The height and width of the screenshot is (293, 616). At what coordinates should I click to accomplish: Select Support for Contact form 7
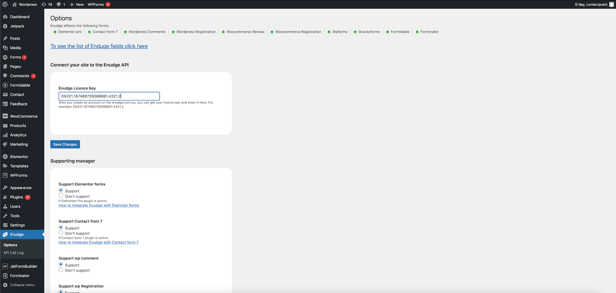coord(61,228)
